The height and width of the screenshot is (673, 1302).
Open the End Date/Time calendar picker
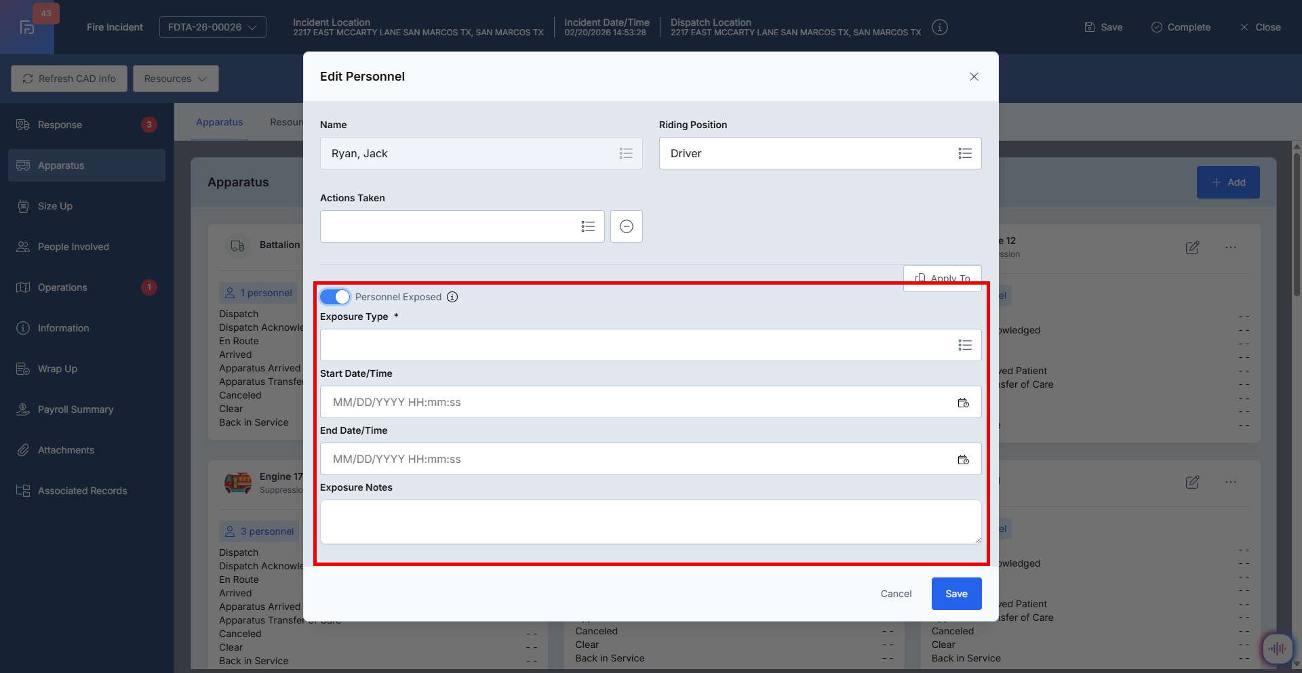tap(963, 460)
